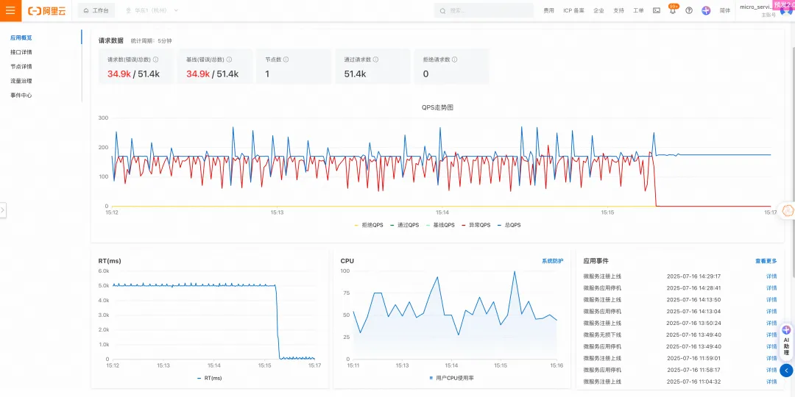This screenshot has height=397, width=795.
Task: Click the 通过请求数 51.4k value
Action: tap(355, 74)
